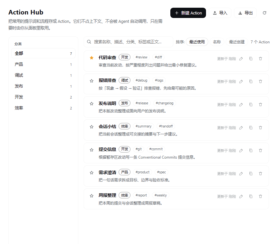278x244 pixels.
Task: Click the #report tag
Action: point(141,195)
